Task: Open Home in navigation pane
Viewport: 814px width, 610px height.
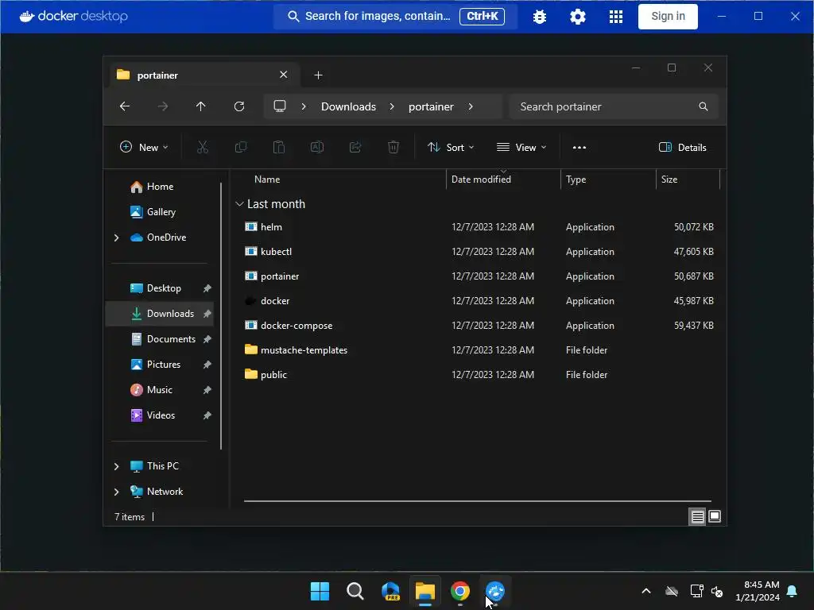Action: [x=159, y=187]
